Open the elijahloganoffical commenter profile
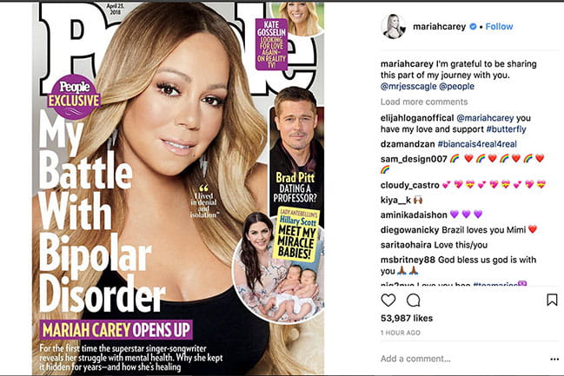This screenshot has width=564, height=376. click(x=417, y=118)
